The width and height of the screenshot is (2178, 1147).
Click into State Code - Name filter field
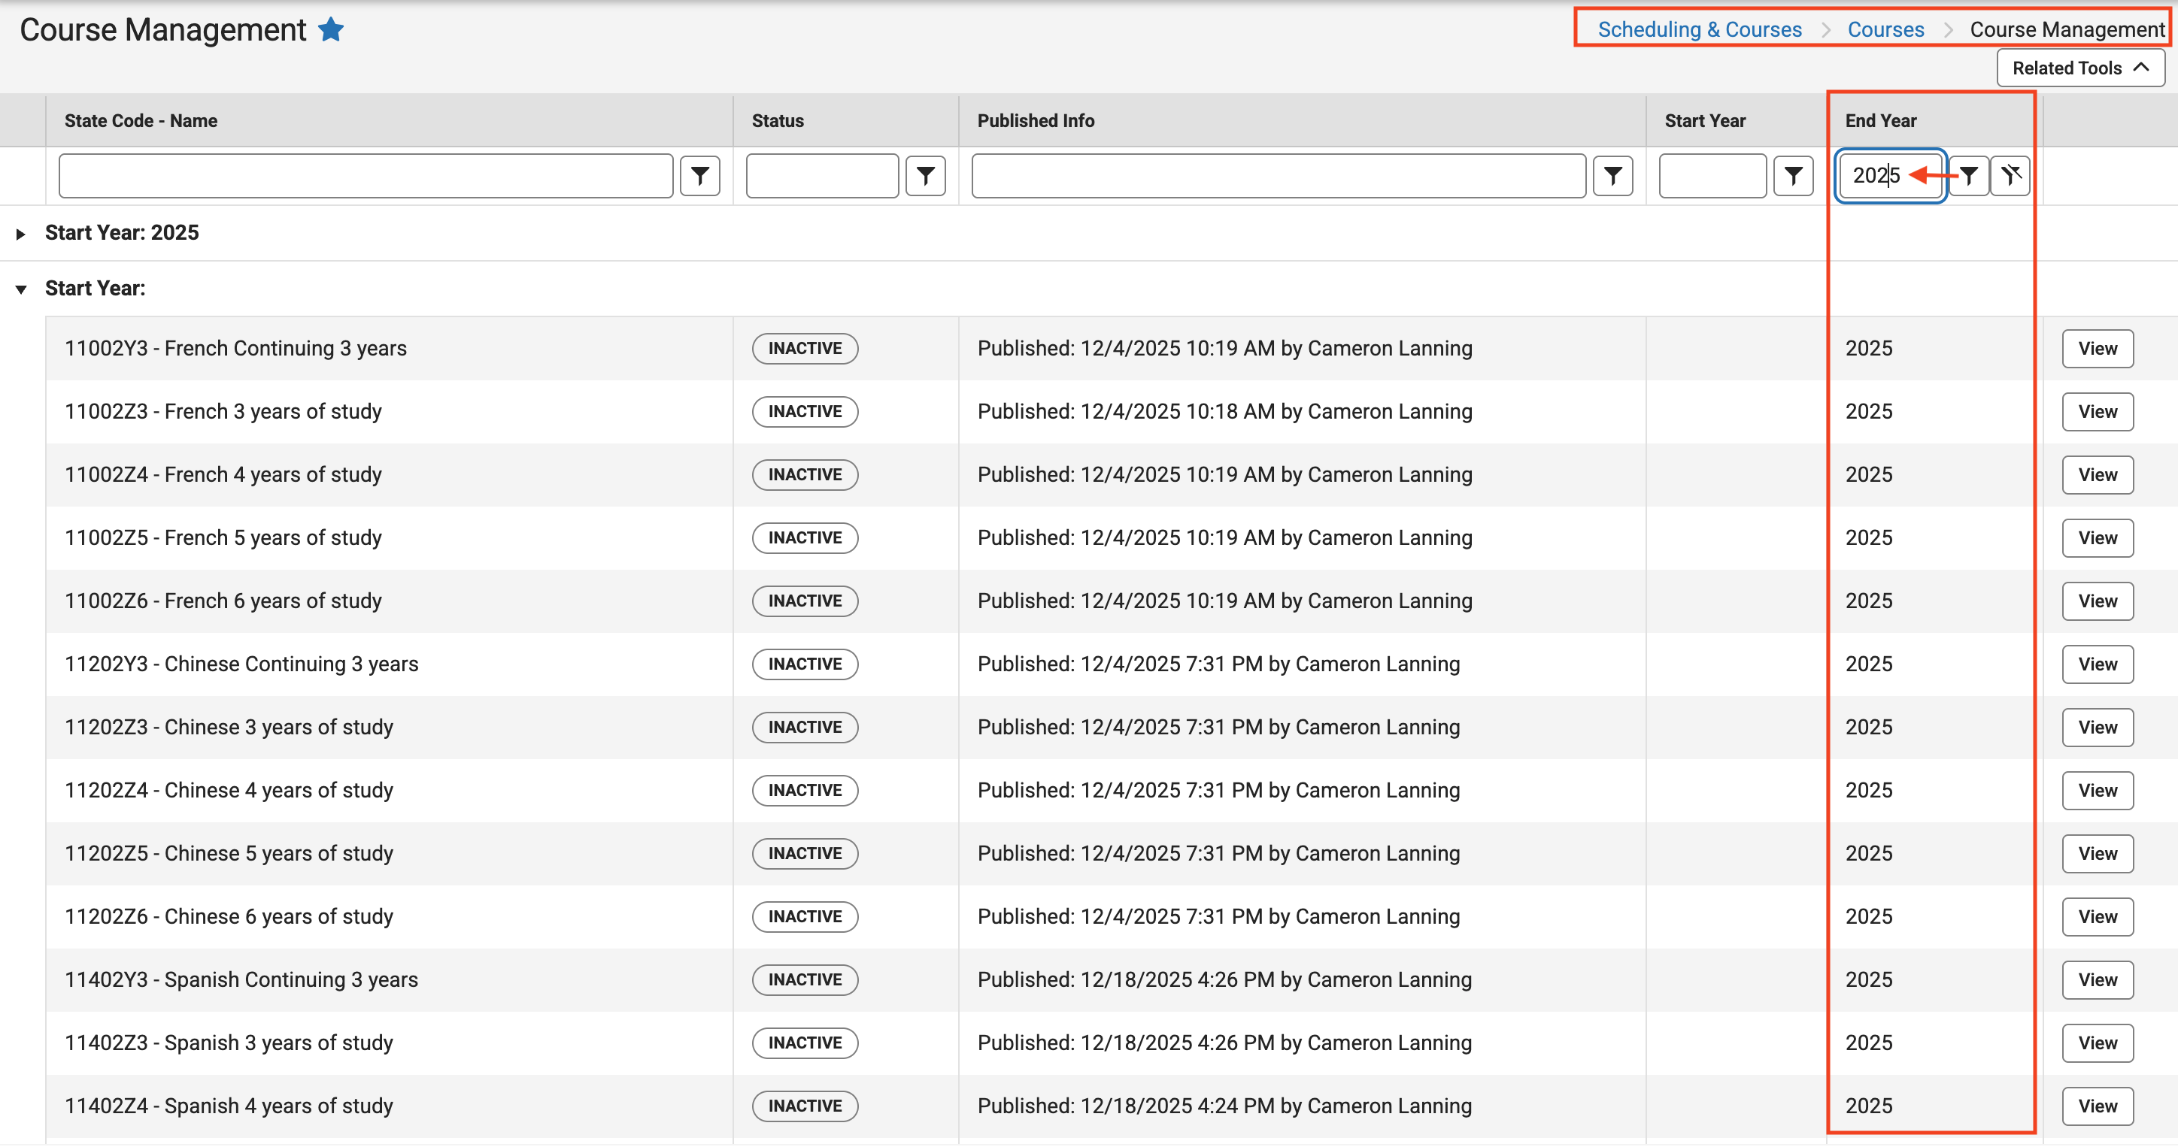366,176
